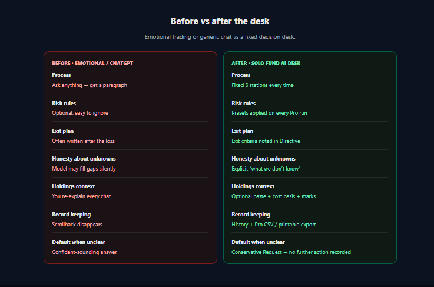Click the 'BEFORE · EMOTIONAL / CHATGPT' card label
Screen dimensions: 434x287
[92, 63]
